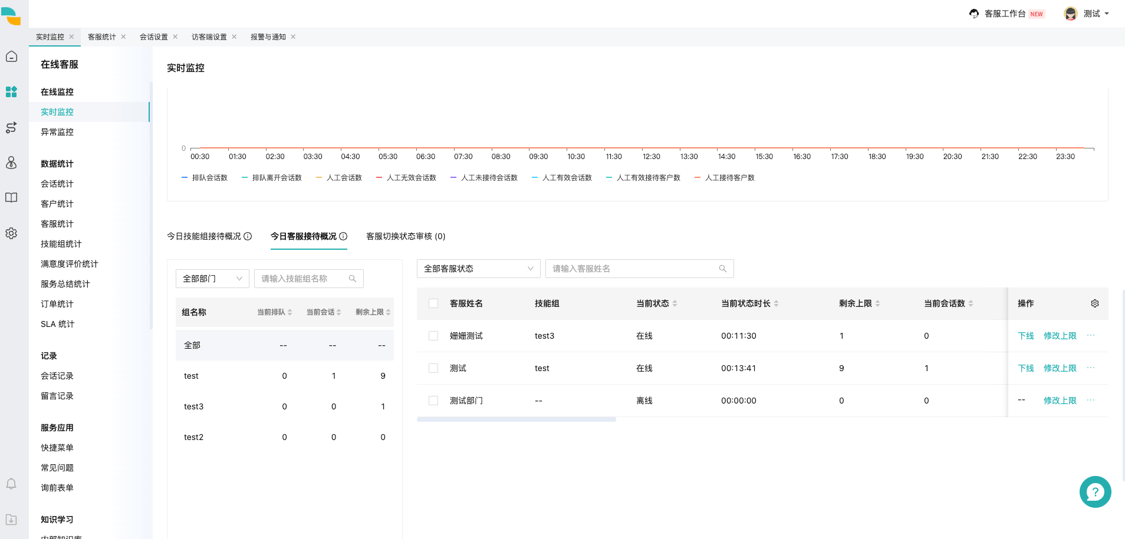
Task: Click 下线 for 测试 agent
Action: coord(1026,368)
